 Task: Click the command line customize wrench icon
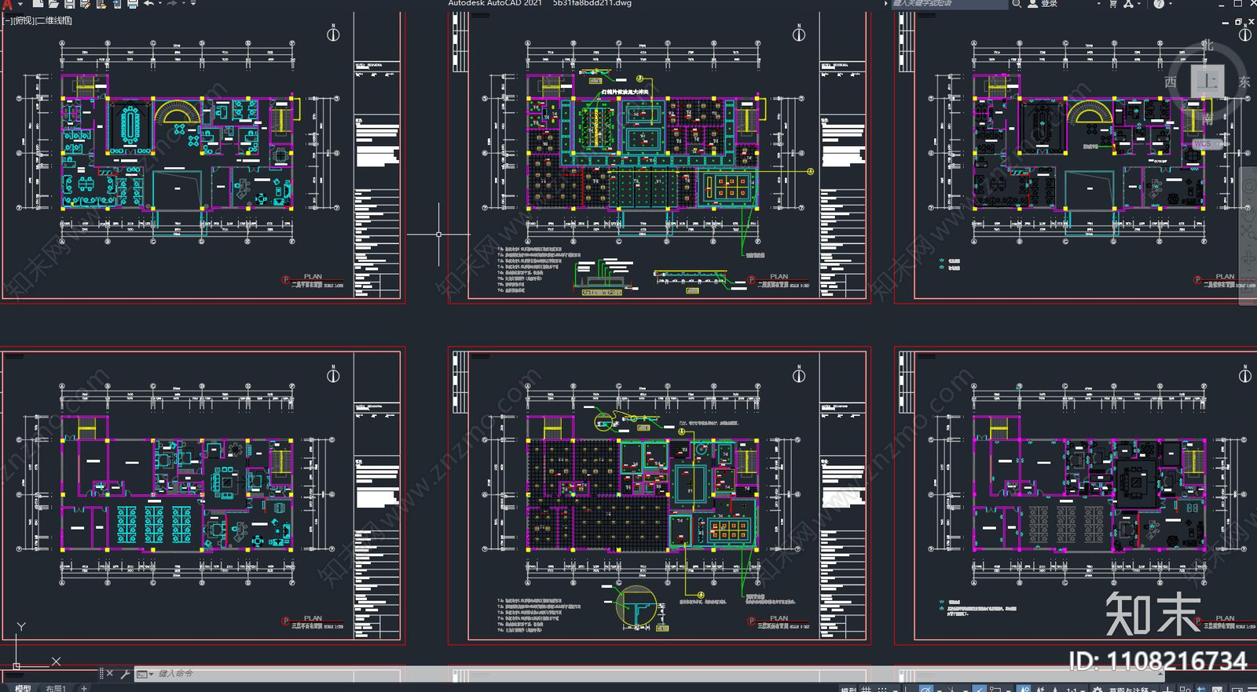(x=125, y=673)
